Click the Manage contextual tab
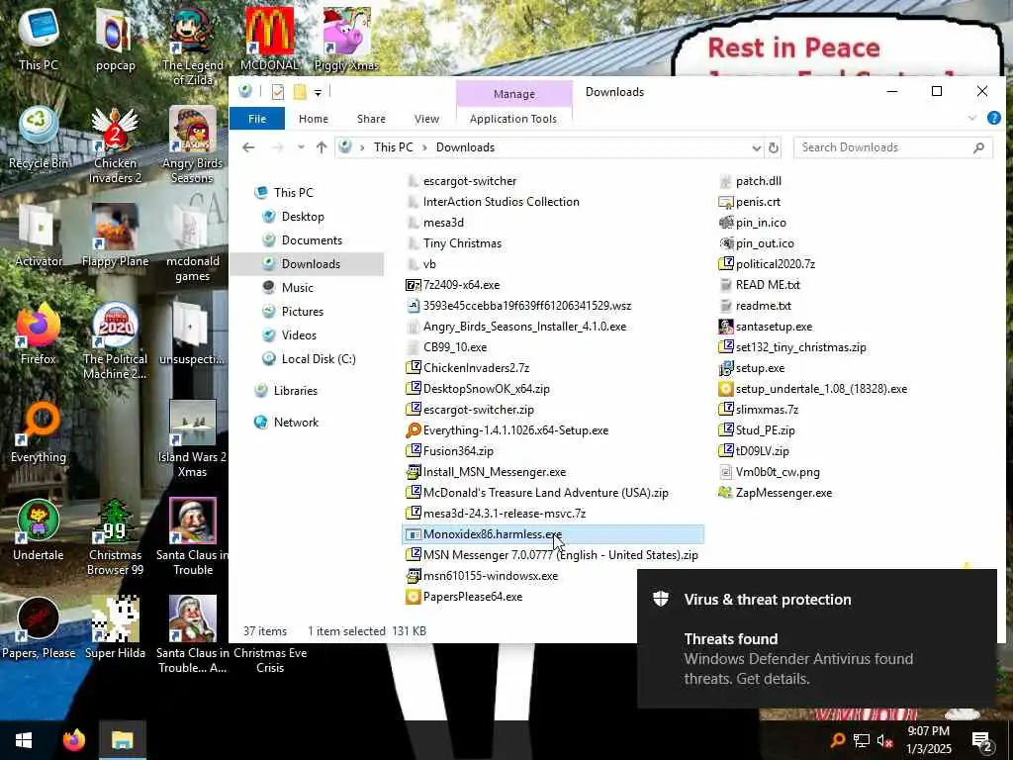Screen dimensions: 1013x760 [513, 94]
